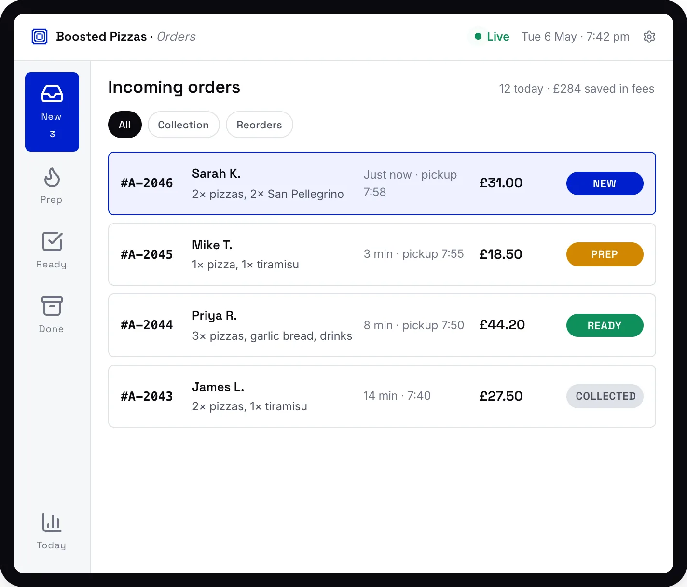Click customer name Priya R.
Screen dimensions: 687x587
click(x=215, y=316)
